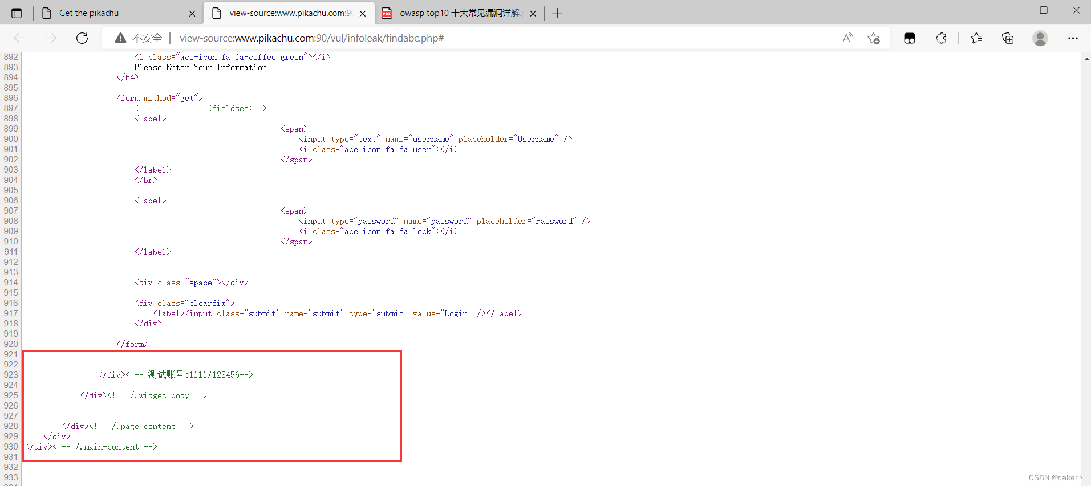The width and height of the screenshot is (1091, 486).
Task: Refresh the current page
Action: (x=82, y=38)
